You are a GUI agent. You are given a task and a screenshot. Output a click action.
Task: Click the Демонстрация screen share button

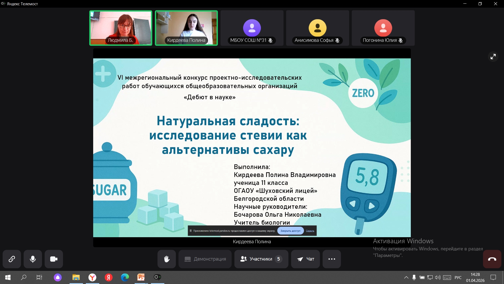click(205, 259)
